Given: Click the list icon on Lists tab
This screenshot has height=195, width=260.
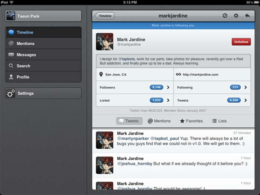Looking at the screenshot, I should [214, 121].
